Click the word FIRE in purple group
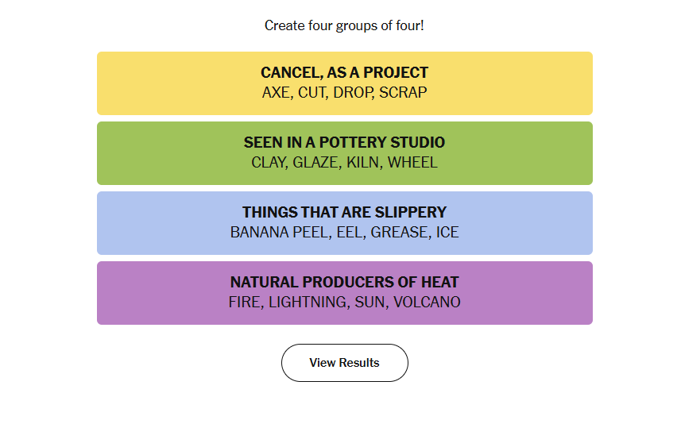 click(245, 302)
